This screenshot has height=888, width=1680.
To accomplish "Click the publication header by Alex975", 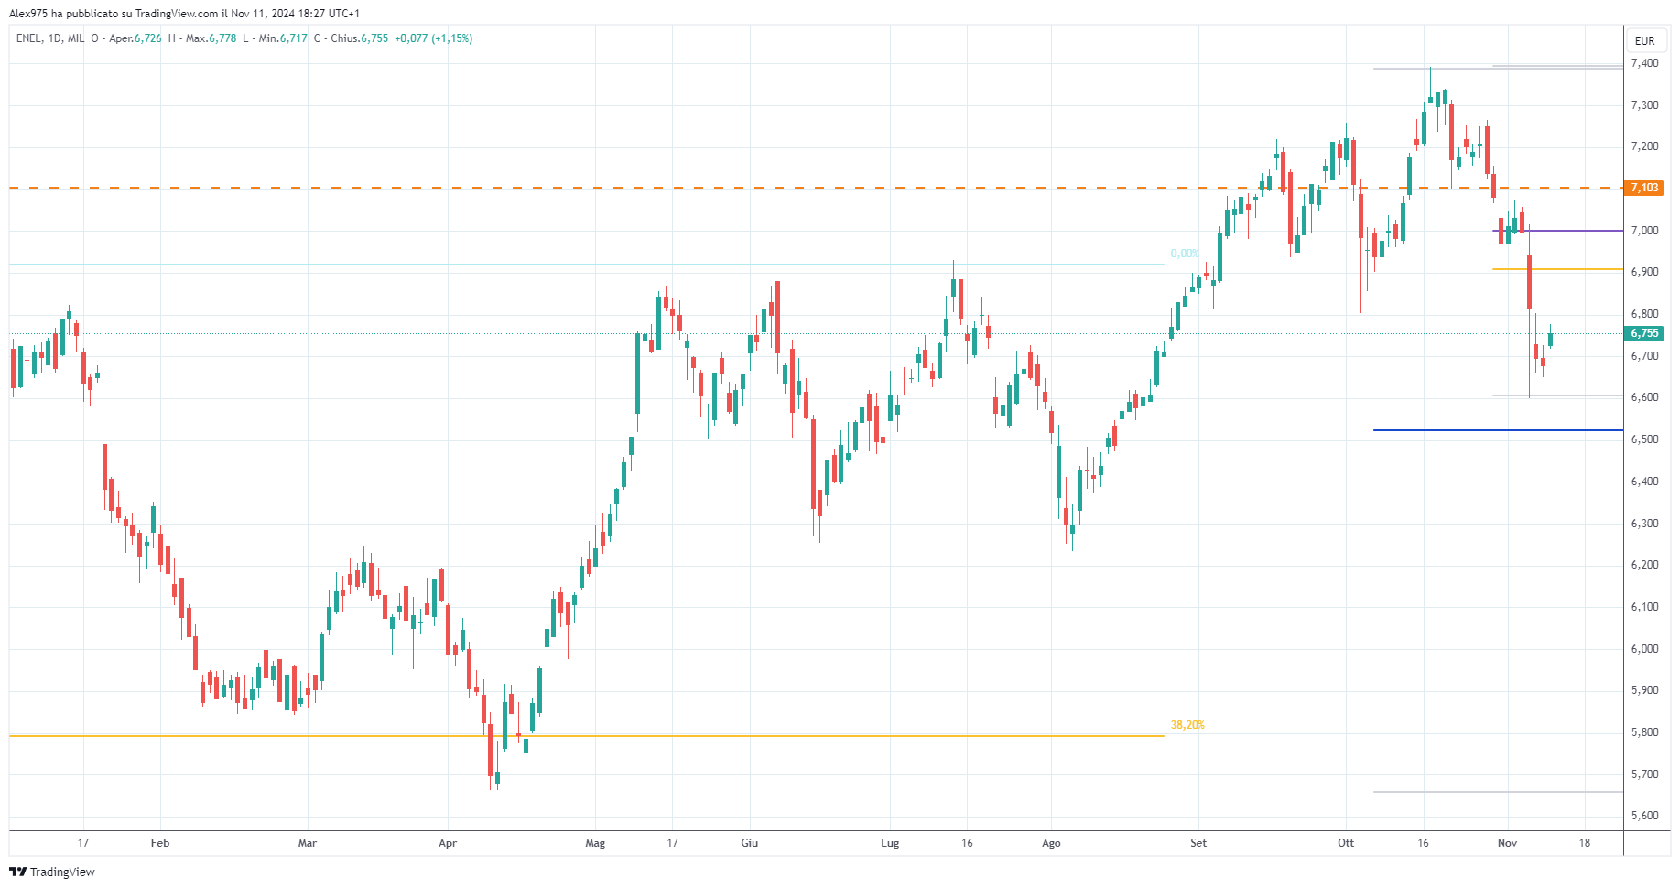I will click(x=184, y=14).
